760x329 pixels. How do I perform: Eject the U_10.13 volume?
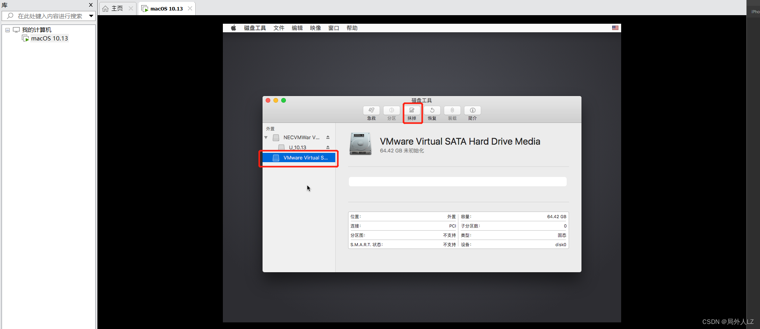(x=328, y=147)
